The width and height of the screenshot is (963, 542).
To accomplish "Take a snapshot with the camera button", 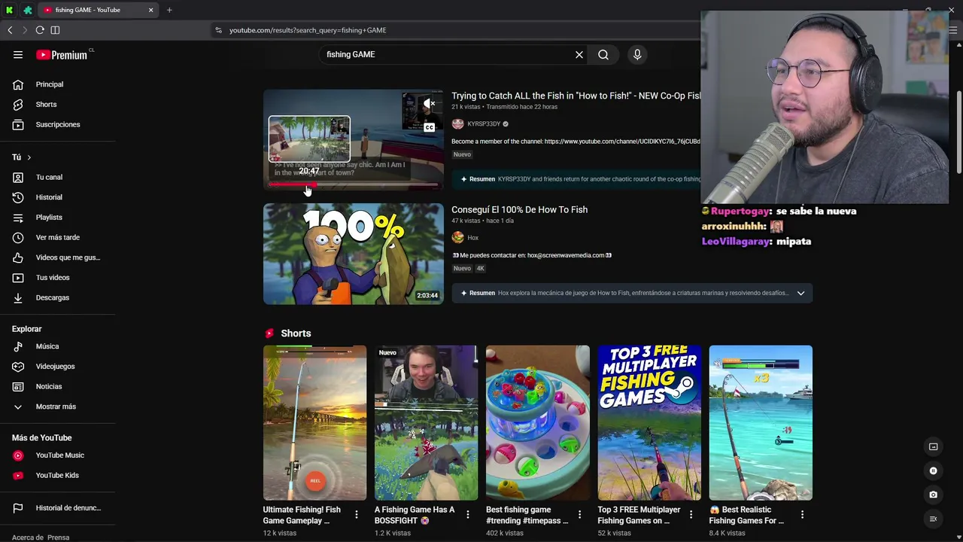I will [934, 495].
